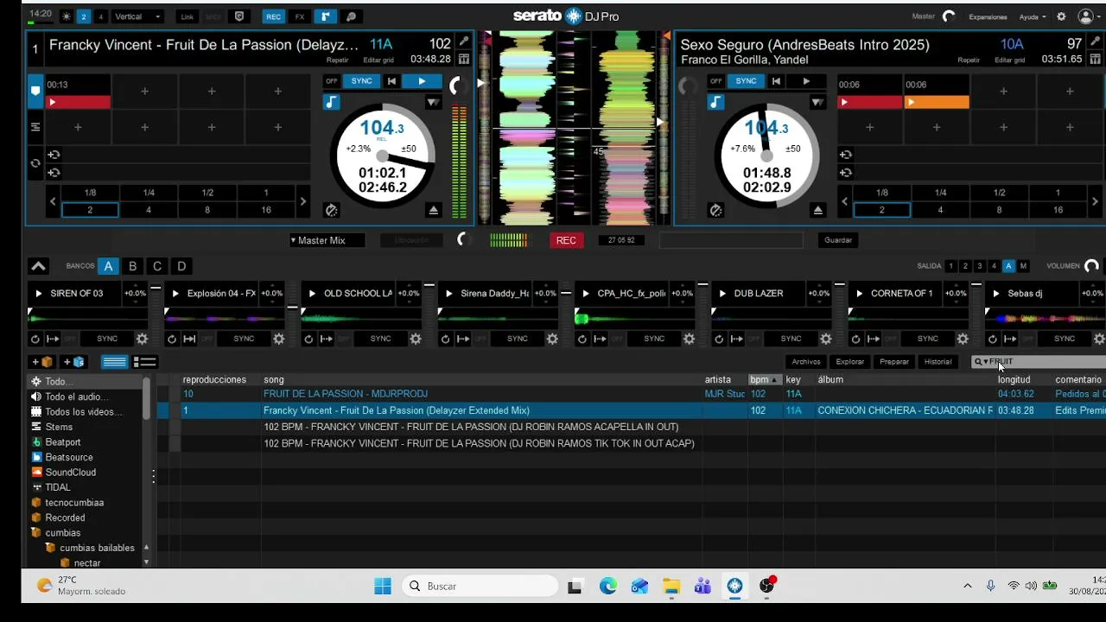The width and height of the screenshot is (1106, 622).
Task: Select sampler bank D
Action: coord(181,266)
